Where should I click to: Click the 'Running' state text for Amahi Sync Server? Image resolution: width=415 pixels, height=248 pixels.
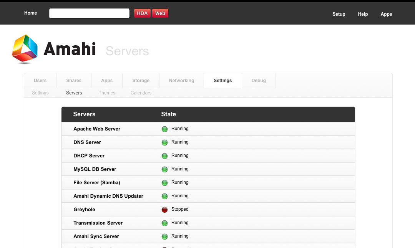[180, 236]
